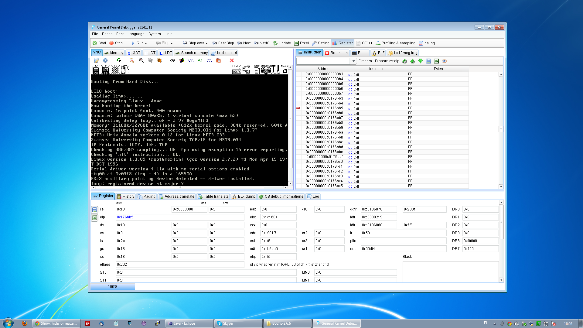This screenshot has width=583, height=328.
Task: Click the NextO toolbar button
Action: [262, 43]
